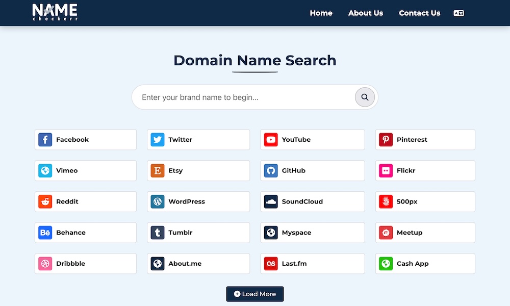Viewport: 510px width, 306px height.
Task: Go to About Us page
Action: 365,13
